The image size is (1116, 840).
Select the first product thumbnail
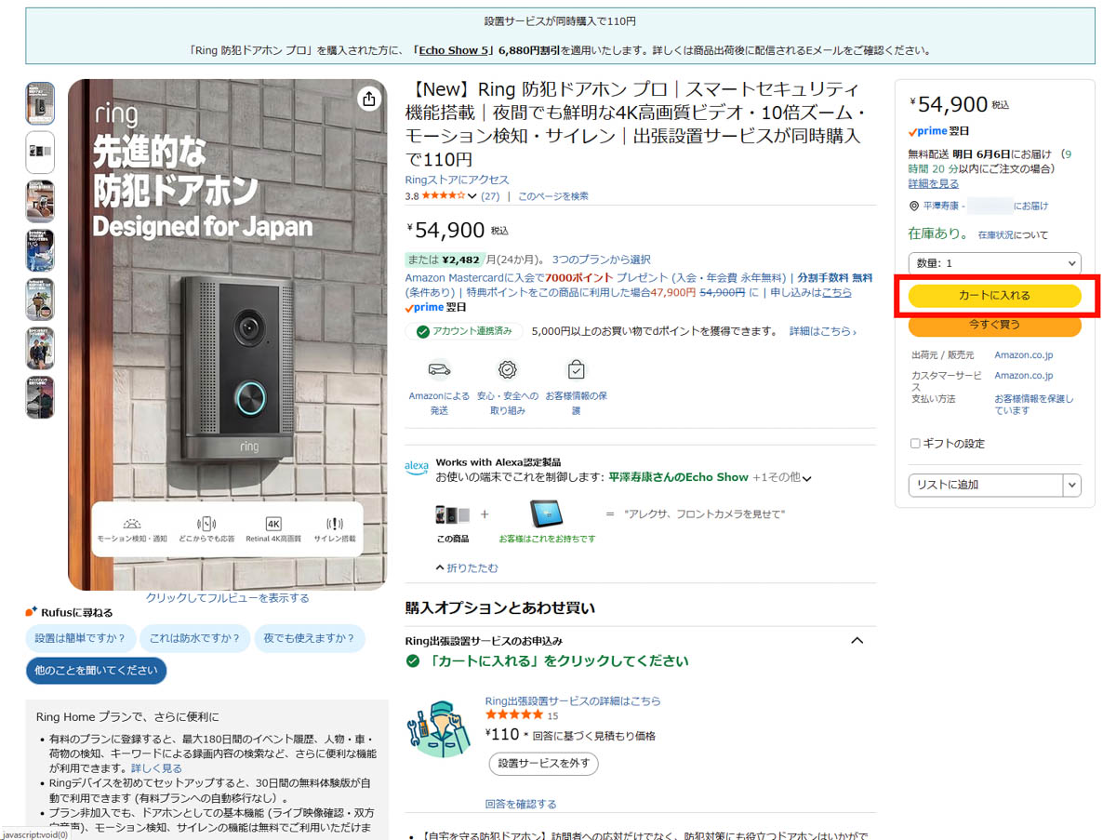coord(40,103)
